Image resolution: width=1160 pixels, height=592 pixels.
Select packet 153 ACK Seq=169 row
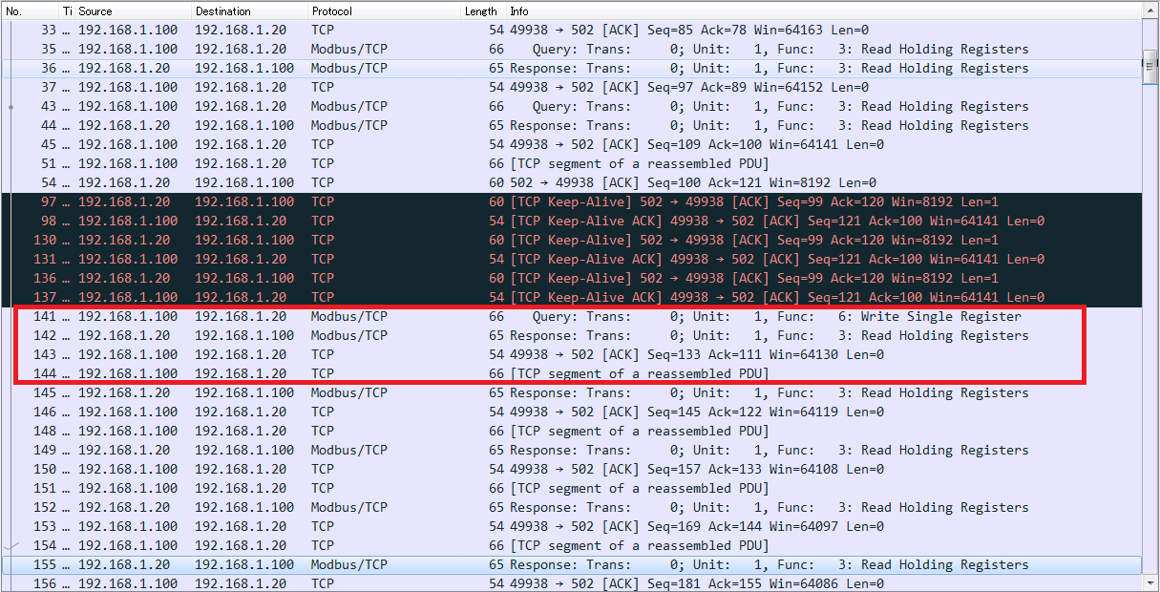tap(571, 526)
